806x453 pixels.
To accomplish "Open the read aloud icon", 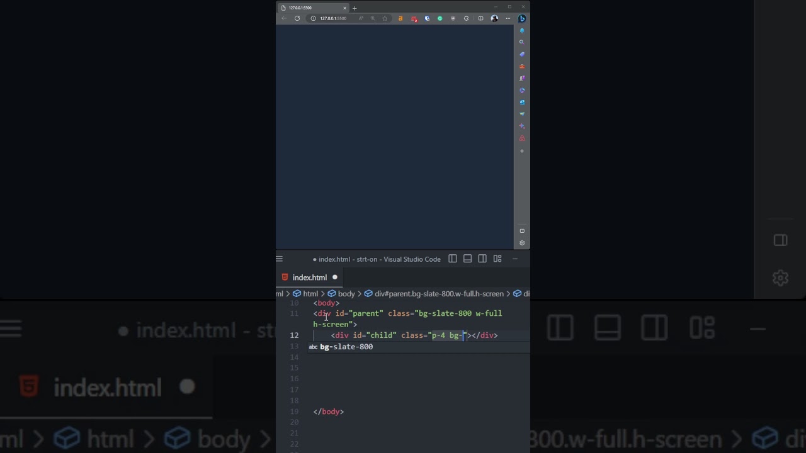I will click(x=361, y=18).
